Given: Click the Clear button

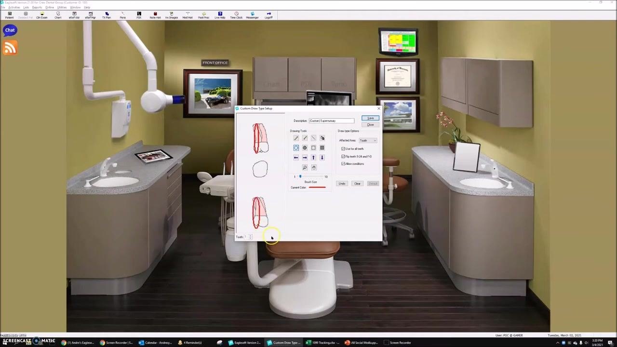Looking at the screenshot, I should (x=357, y=184).
